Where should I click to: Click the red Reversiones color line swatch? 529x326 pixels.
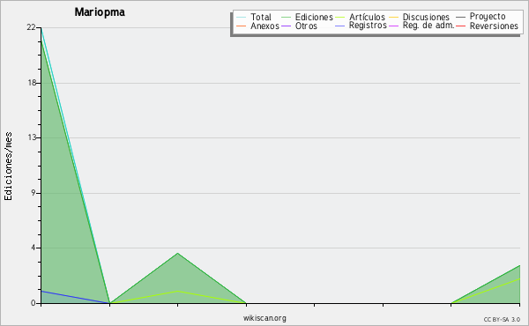pyautogui.click(x=460, y=26)
